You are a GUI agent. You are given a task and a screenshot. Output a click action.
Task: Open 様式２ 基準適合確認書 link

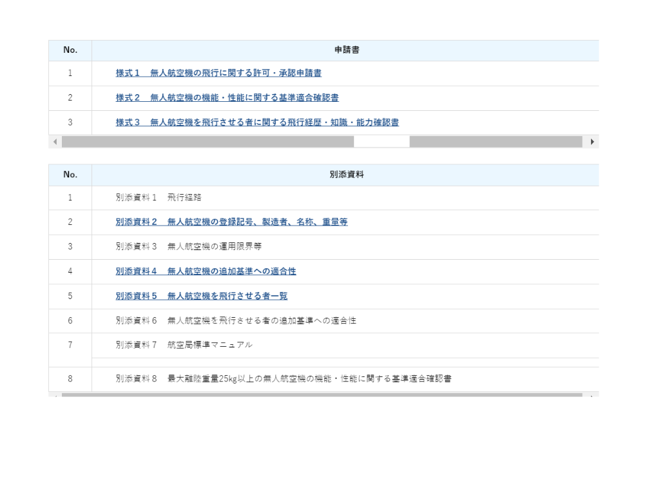[x=227, y=98]
